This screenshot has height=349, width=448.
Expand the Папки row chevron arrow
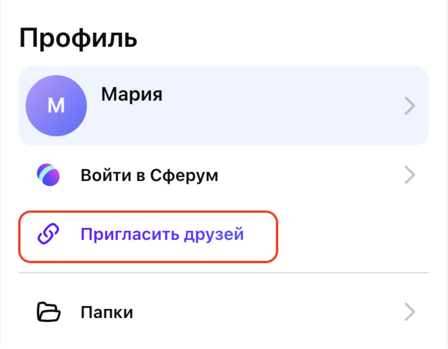(x=410, y=312)
